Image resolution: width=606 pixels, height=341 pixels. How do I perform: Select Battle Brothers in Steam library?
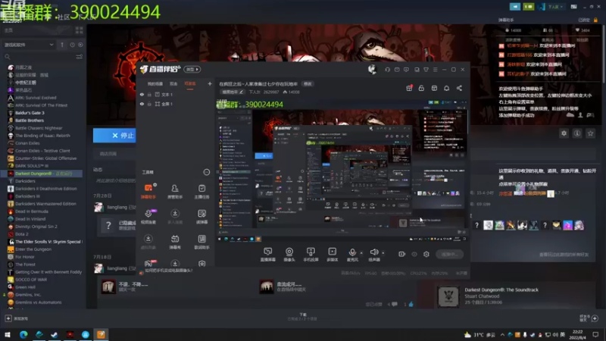30,120
